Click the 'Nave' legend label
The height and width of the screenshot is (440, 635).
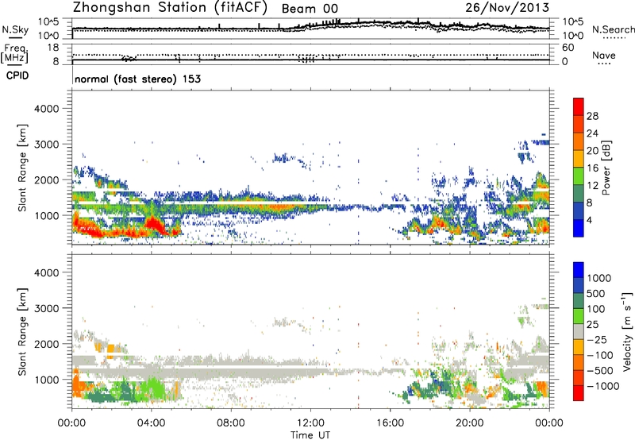click(x=604, y=56)
